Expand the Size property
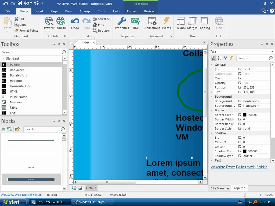 point(212,92)
